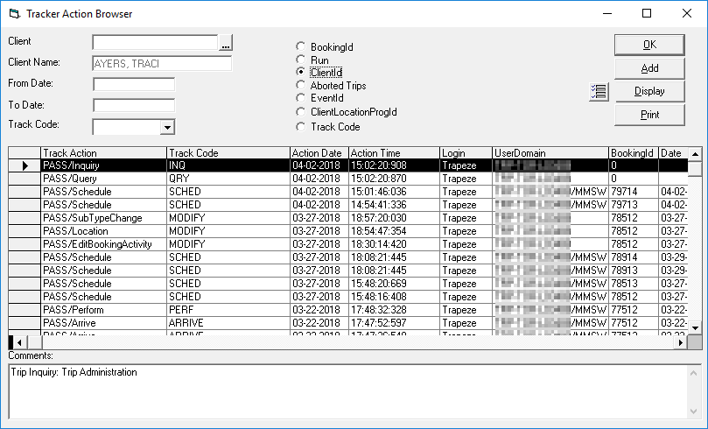Click the Action Time column header
The image size is (708, 429).
[394, 153]
